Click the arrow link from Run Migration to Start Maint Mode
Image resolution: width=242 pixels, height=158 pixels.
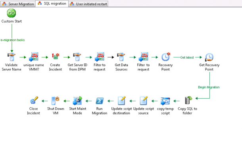coord(88,101)
